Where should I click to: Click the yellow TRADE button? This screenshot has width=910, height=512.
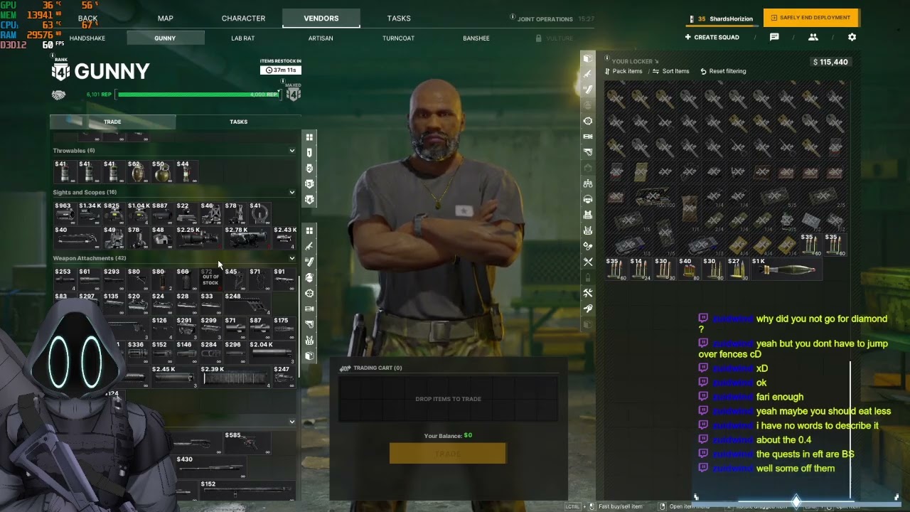[x=448, y=453]
